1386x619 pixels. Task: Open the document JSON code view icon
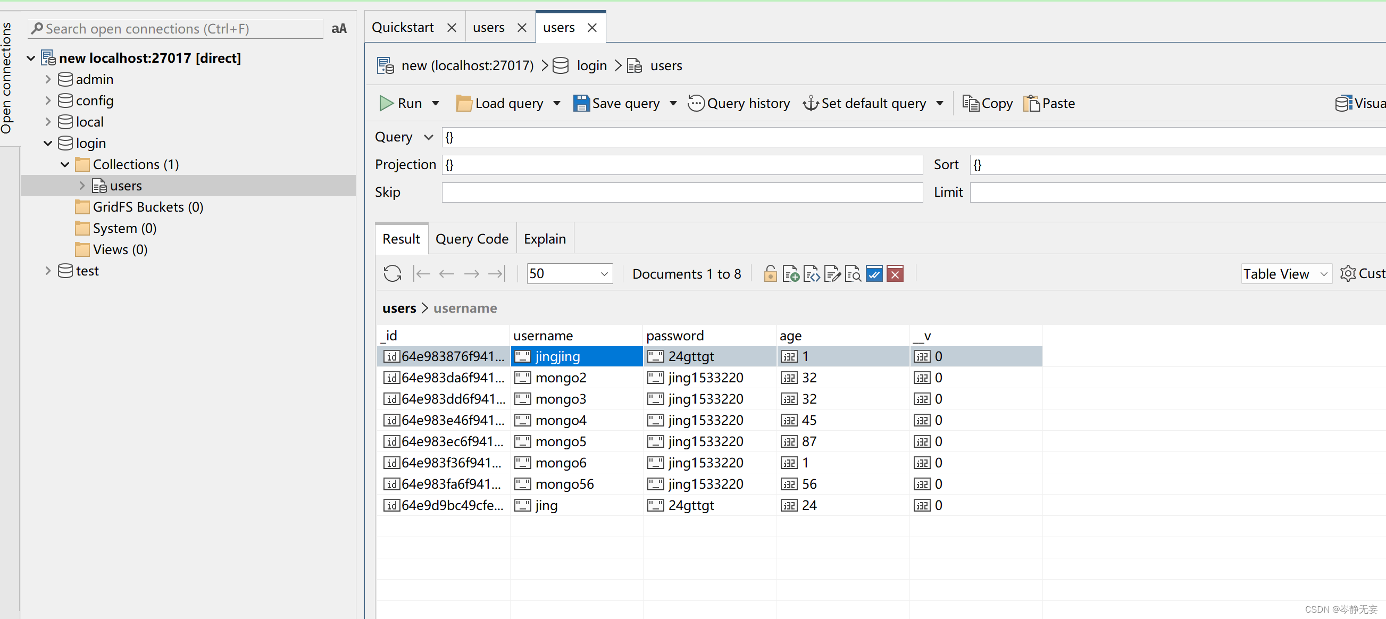812,274
